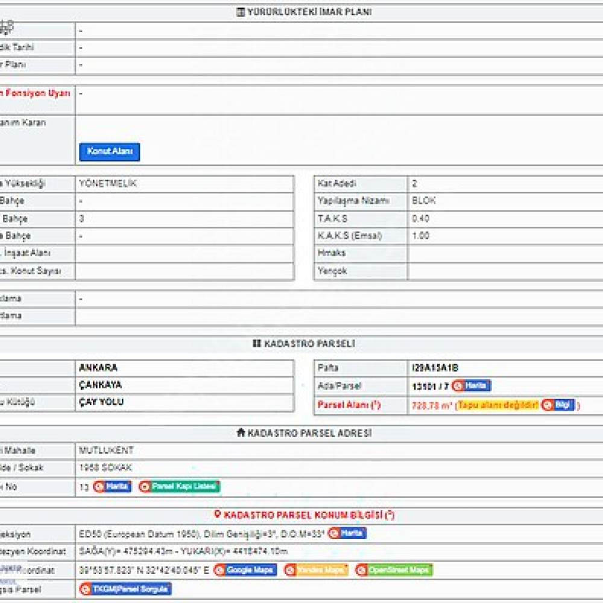The image size is (603, 603).
Task: Open the OpenStreet Maps link
Action: (x=394, y=570)
